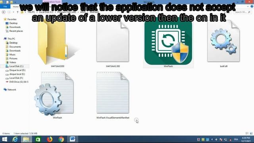The height and width of the screenshot is (143, 254).
Task: Click the "6 items" status bar text
Action: [6, 133]
